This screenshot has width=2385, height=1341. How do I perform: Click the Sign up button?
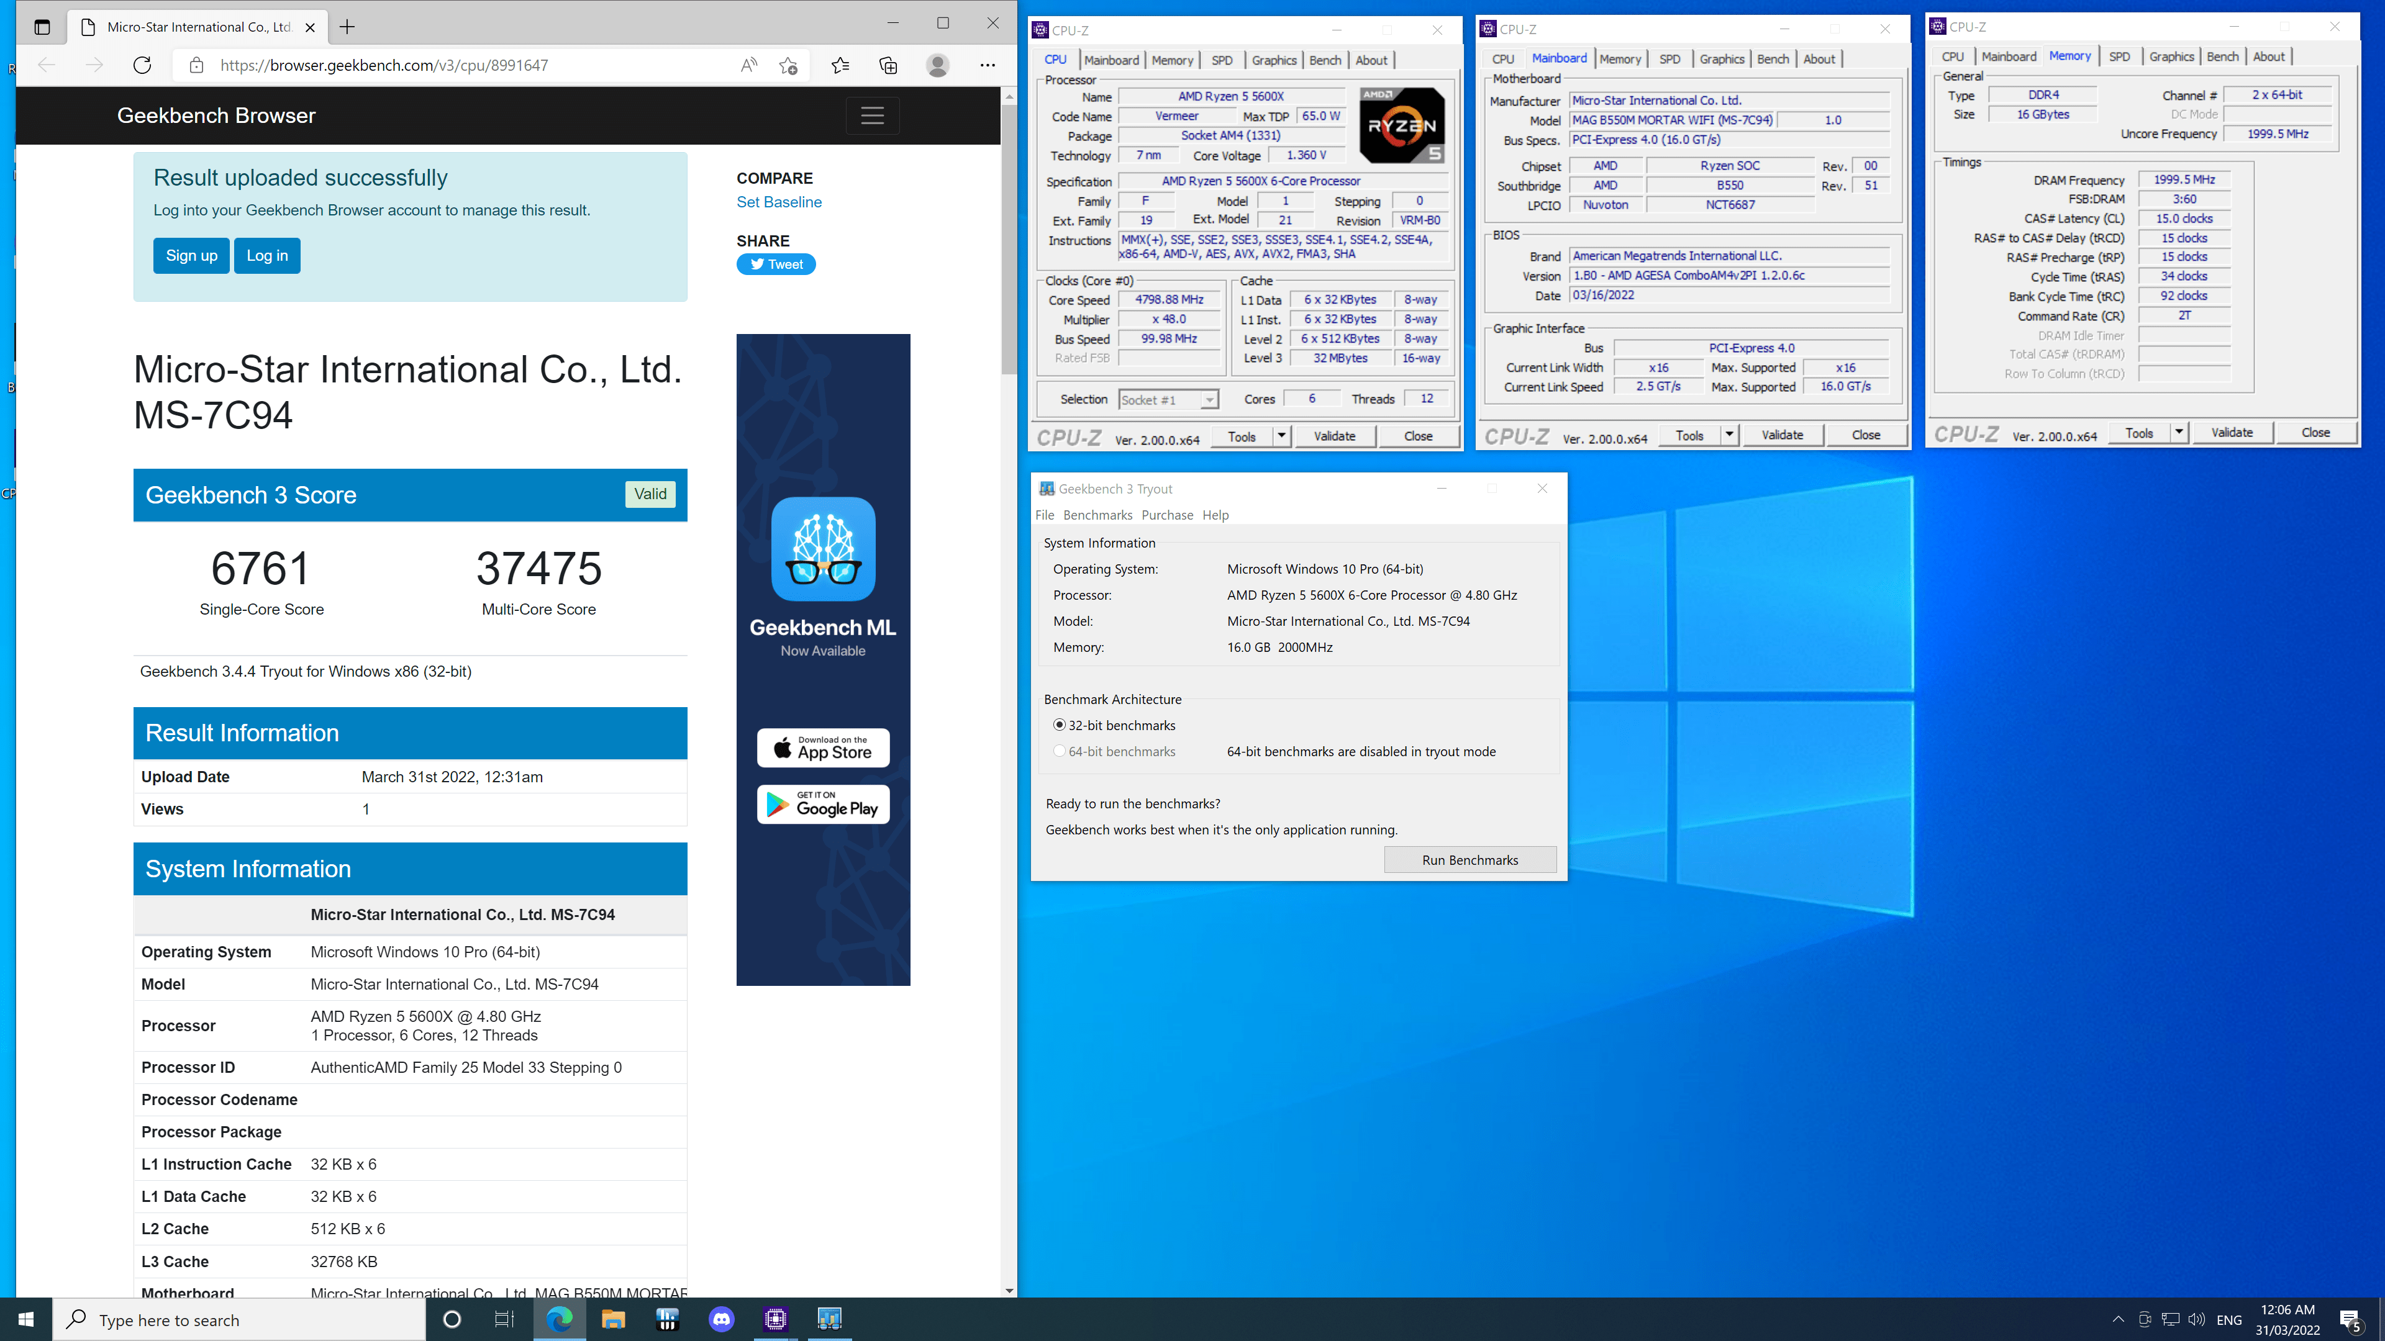pyautogui.click(x=192, y=255)
